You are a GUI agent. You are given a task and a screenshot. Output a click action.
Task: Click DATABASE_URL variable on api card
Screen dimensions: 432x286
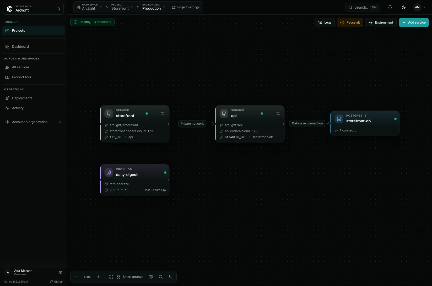click(x=235, y=137)
